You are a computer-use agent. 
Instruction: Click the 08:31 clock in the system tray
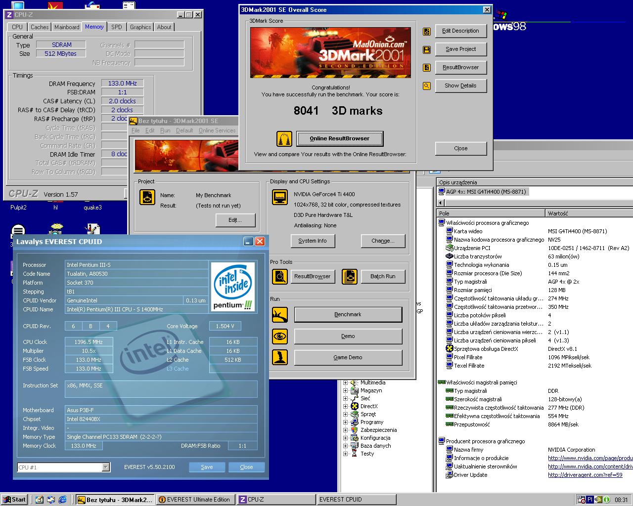(621, 500)
